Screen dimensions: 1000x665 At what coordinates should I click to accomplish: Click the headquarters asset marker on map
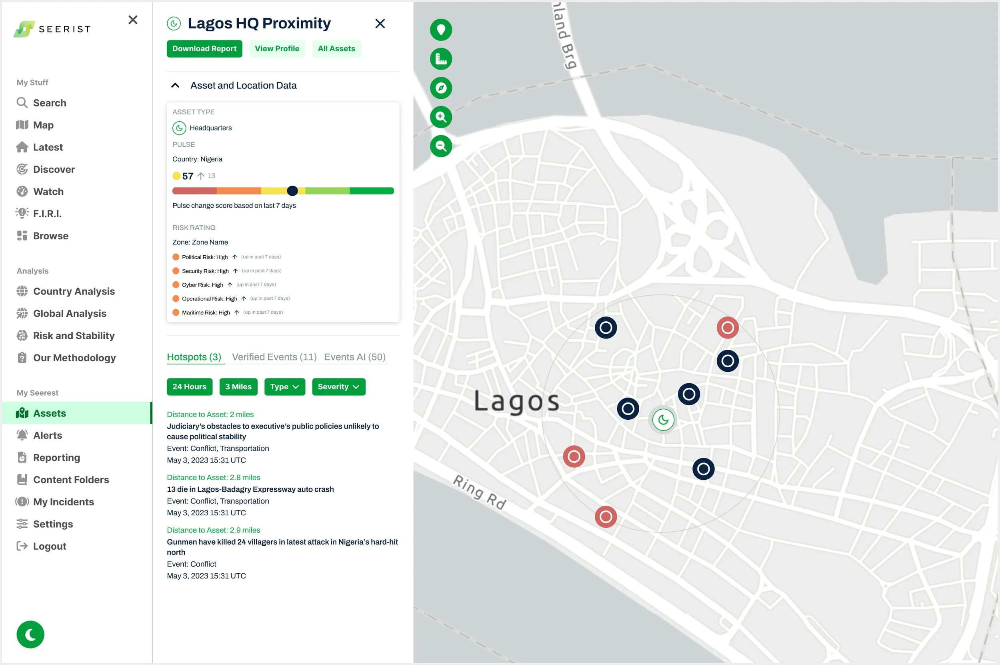(x=663, y=420)
